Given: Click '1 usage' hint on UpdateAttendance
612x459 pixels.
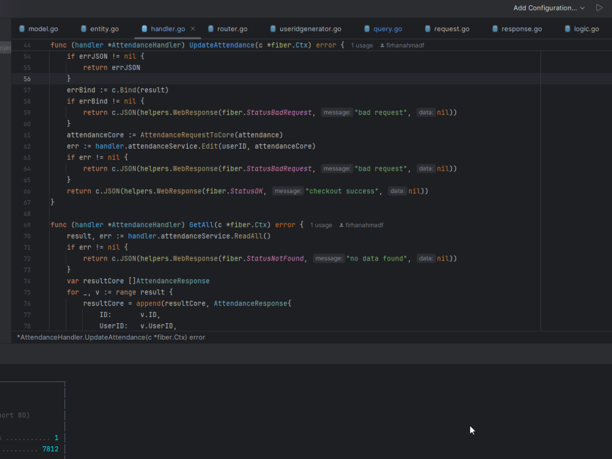Looking at the screenshot, I should click(x=362, y=45).
